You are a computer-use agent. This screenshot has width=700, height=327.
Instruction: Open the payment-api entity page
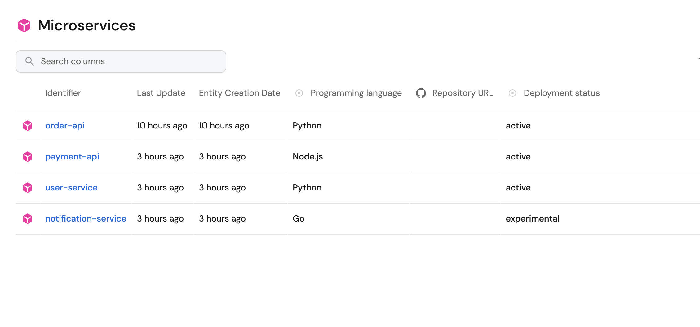72,157
